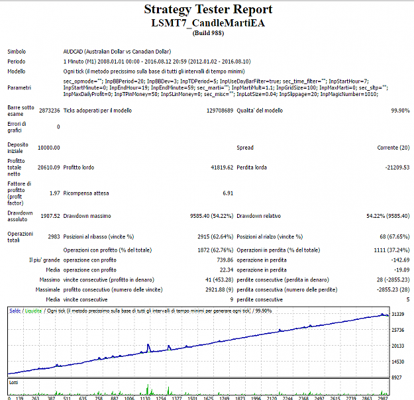Click the consecutive losses value 28 (-2855.23)
This screenshot has height=400, width=414.
pyautogui.click(x=393, y=280)
